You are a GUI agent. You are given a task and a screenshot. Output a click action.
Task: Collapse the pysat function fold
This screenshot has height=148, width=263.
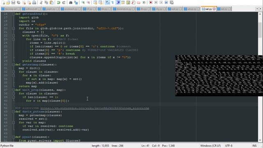pos(14,137)
